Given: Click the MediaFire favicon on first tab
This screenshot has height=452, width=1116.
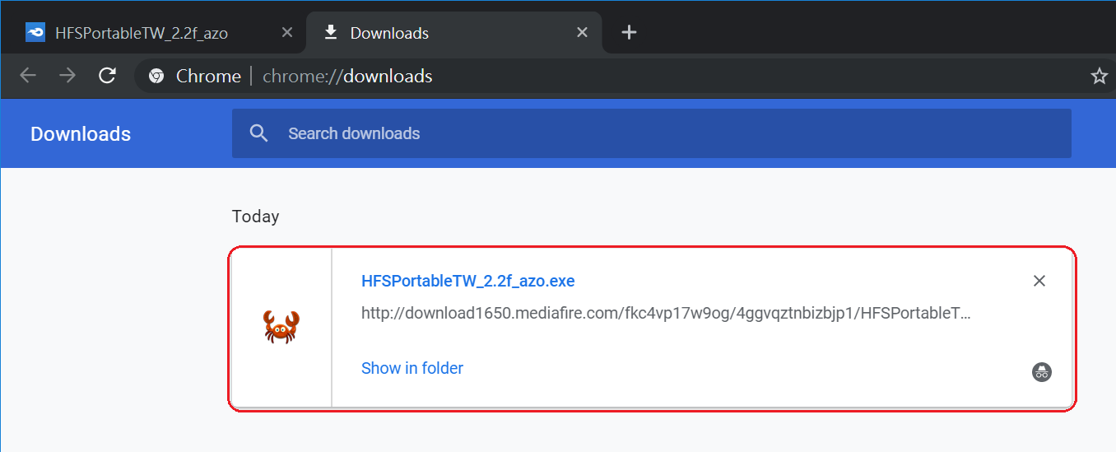Looking at the screenshot, I should coord(35,33).
